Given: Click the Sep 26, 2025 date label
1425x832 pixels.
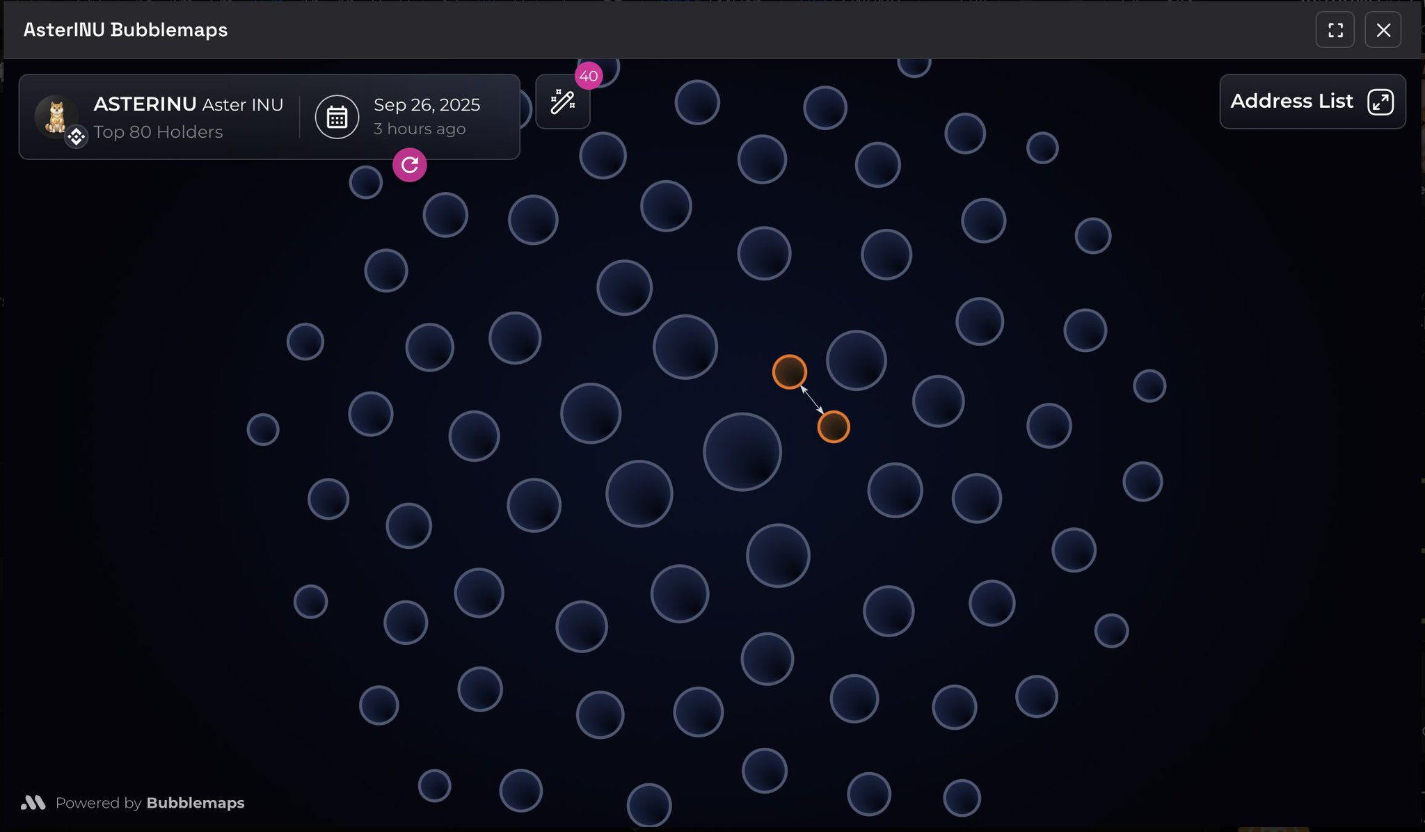Looking at the screenshot, I should [427, 104].
